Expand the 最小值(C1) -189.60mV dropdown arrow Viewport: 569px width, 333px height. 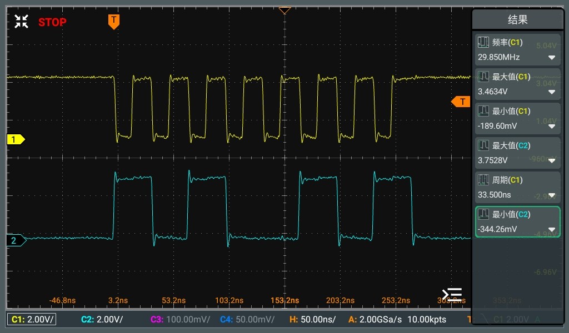point(551,127)
